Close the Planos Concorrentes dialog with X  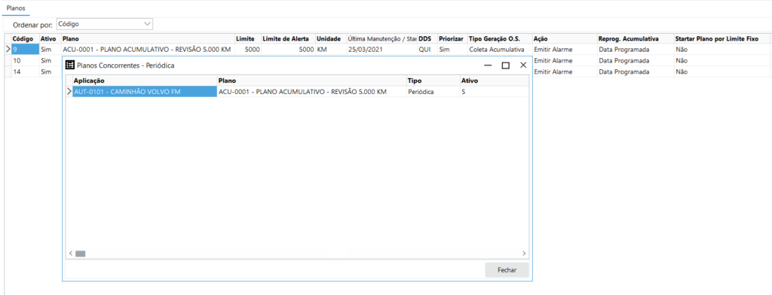(523, 65)
